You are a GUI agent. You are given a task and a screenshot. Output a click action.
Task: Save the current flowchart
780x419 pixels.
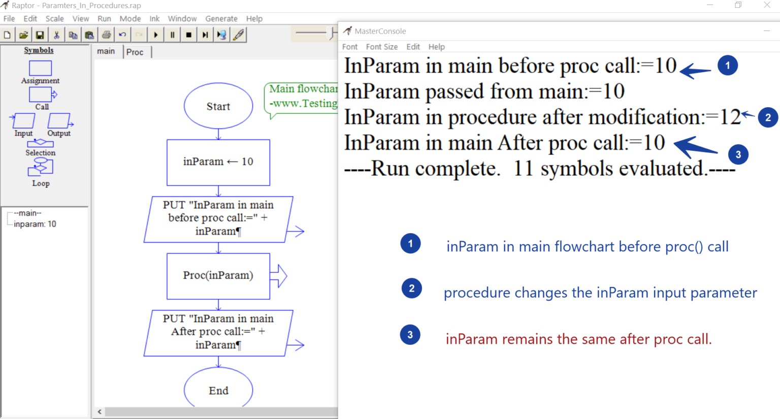pyautogui.click(x=40, y=34)
